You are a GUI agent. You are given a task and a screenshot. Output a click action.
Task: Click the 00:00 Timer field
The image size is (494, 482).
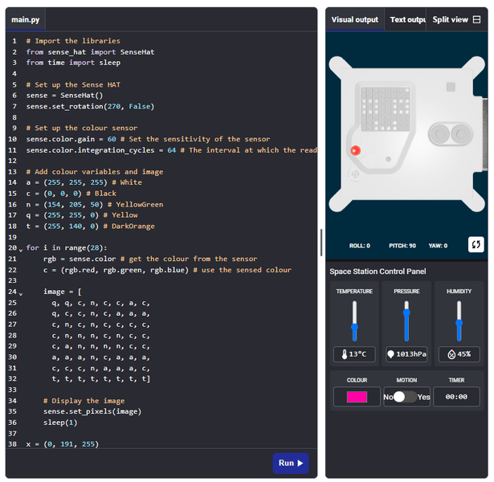456,397
